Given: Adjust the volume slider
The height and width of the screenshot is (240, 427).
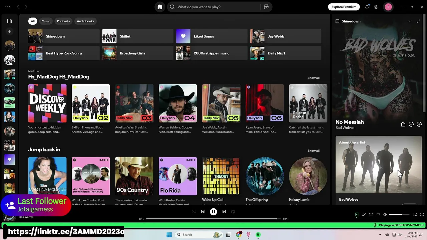Looking at the screenshot, I should 399,215.
